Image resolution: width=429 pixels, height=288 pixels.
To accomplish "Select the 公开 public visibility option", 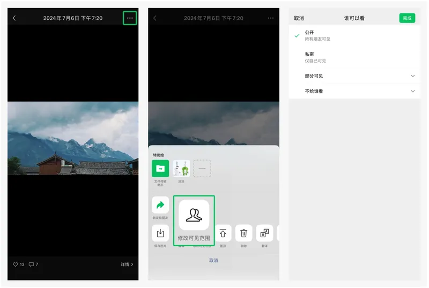I will point(354,35).
